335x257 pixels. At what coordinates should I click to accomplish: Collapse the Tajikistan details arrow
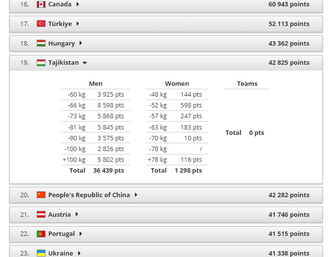coord(85,63)
